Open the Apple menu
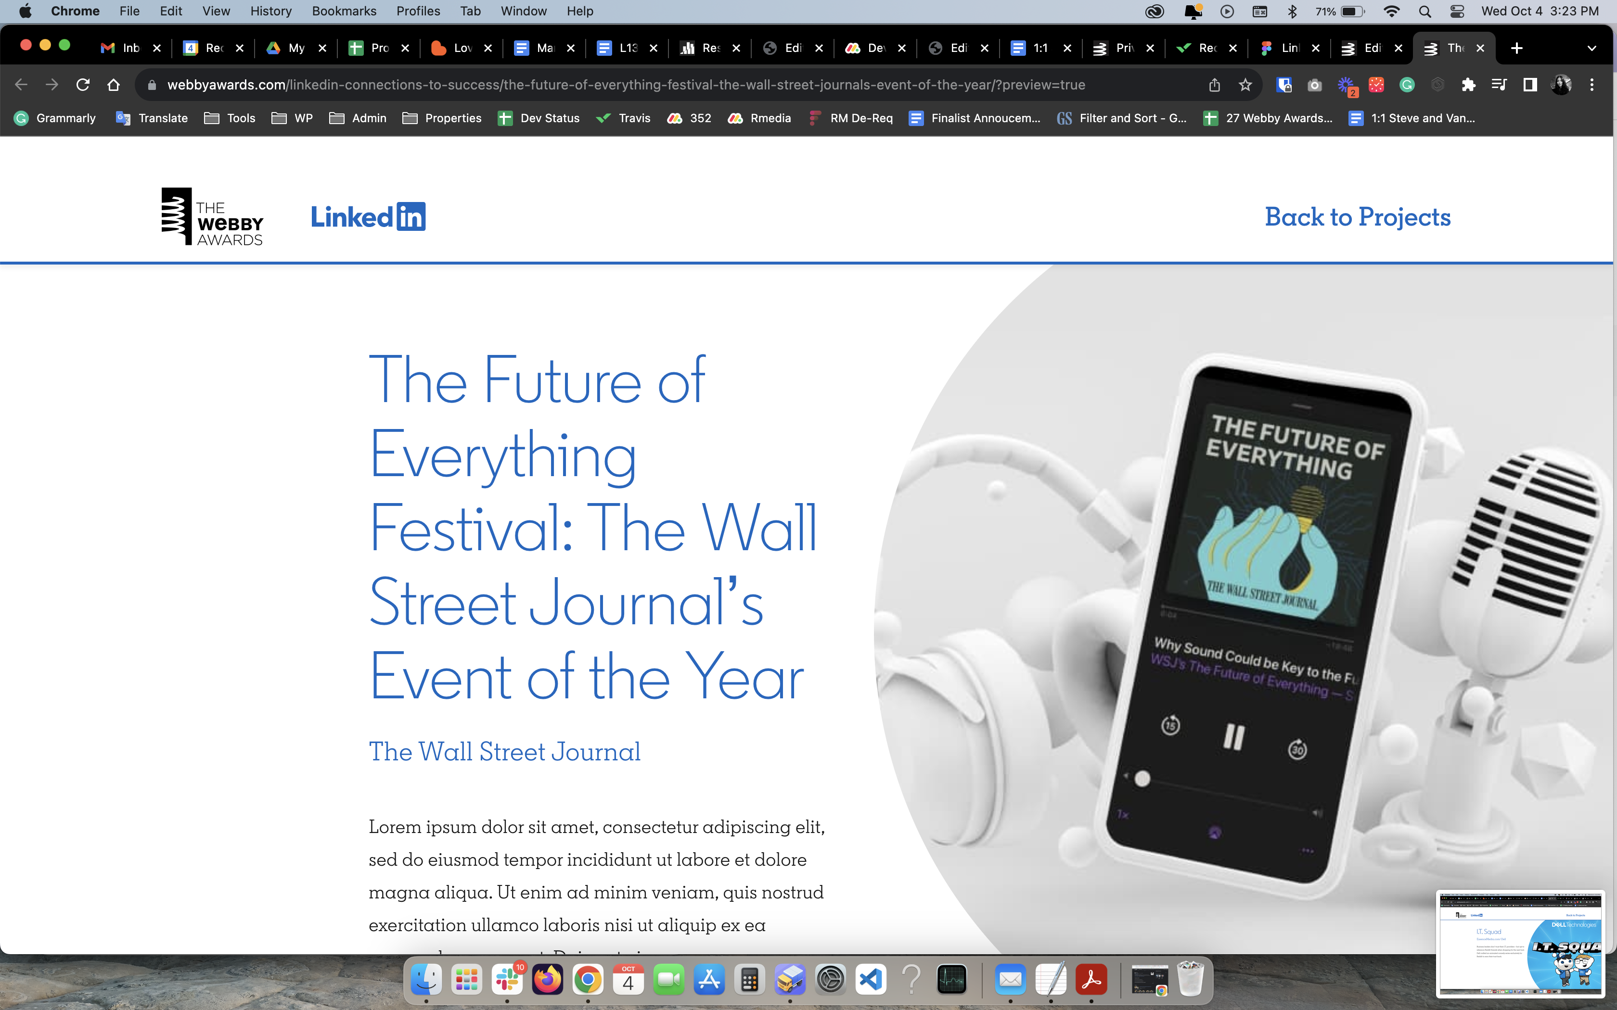 pos(26,12)
